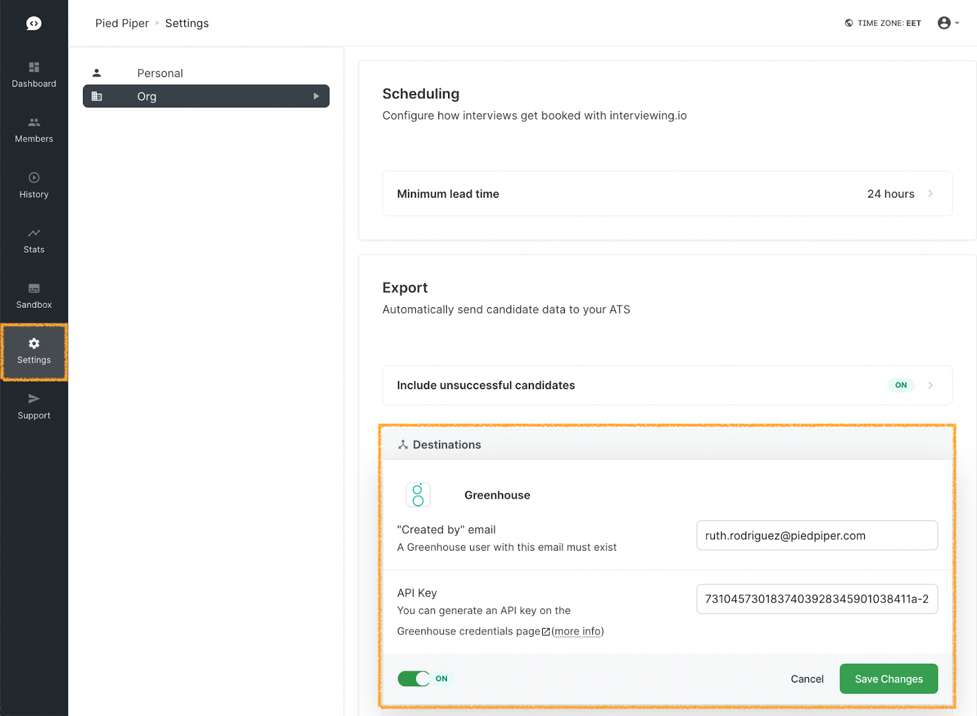Open the more info link
This screenshot has height=716, width=977.
click(x=578, y=631)
